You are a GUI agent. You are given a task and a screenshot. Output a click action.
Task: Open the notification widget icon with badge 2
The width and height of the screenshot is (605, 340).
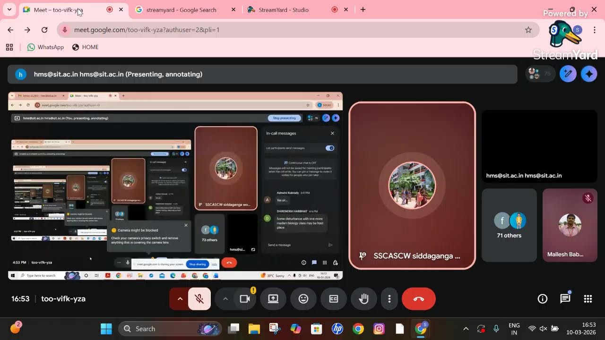pos(15,328)
